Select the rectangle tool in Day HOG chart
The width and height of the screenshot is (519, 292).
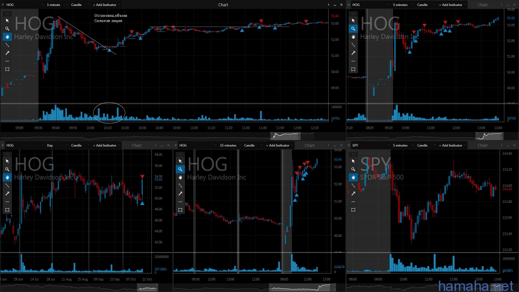(x=7, y=210)
